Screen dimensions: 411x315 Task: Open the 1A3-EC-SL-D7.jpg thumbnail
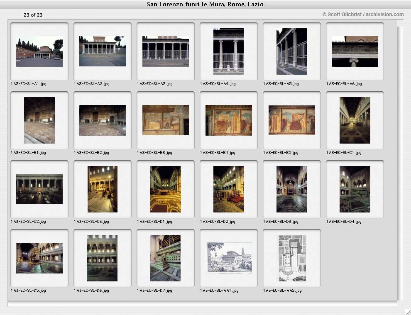tap(165, 258)
